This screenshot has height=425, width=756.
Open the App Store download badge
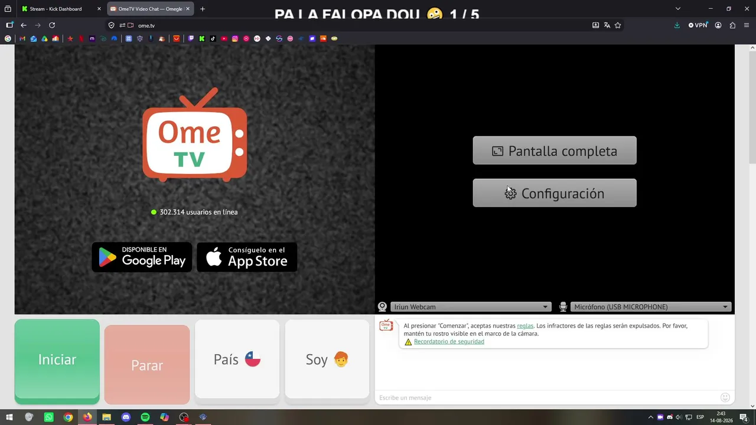pyautogui.click(x=247, y=257)
